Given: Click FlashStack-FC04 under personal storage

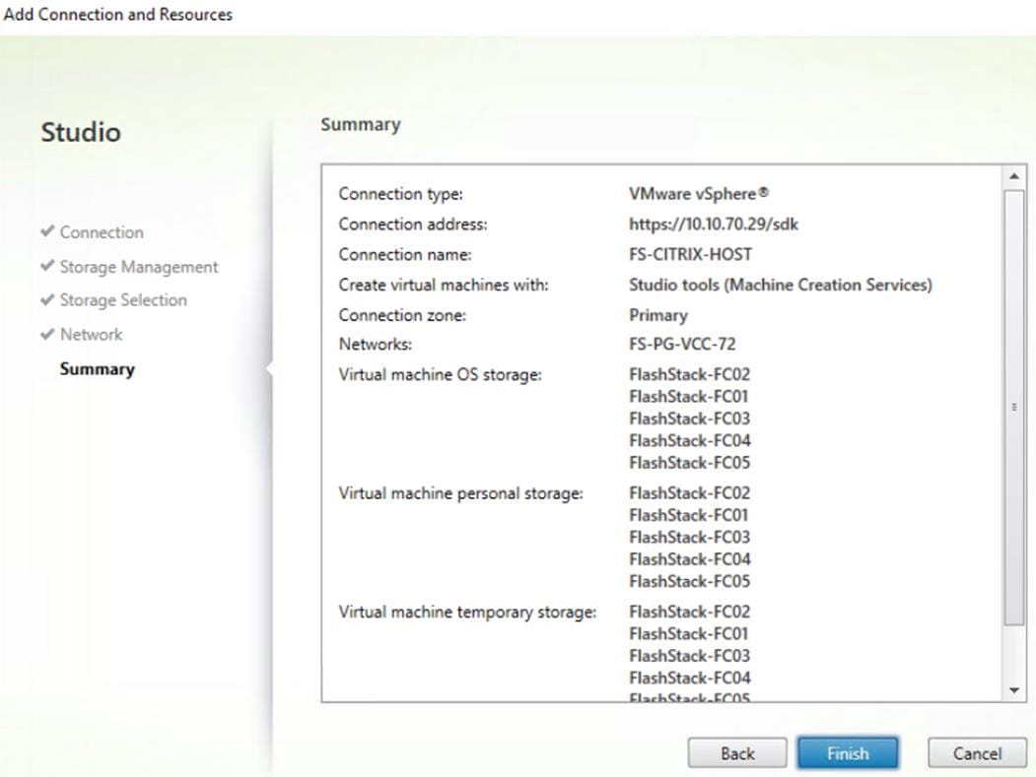Looking at the screenshot, I should [690, 559].
